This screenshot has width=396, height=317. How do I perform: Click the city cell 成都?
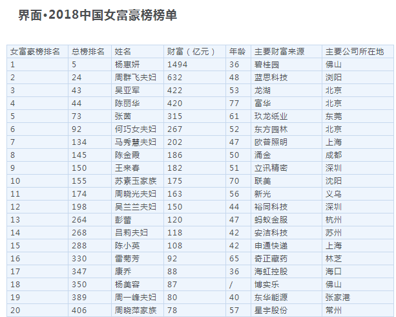[x=333, y=155]
